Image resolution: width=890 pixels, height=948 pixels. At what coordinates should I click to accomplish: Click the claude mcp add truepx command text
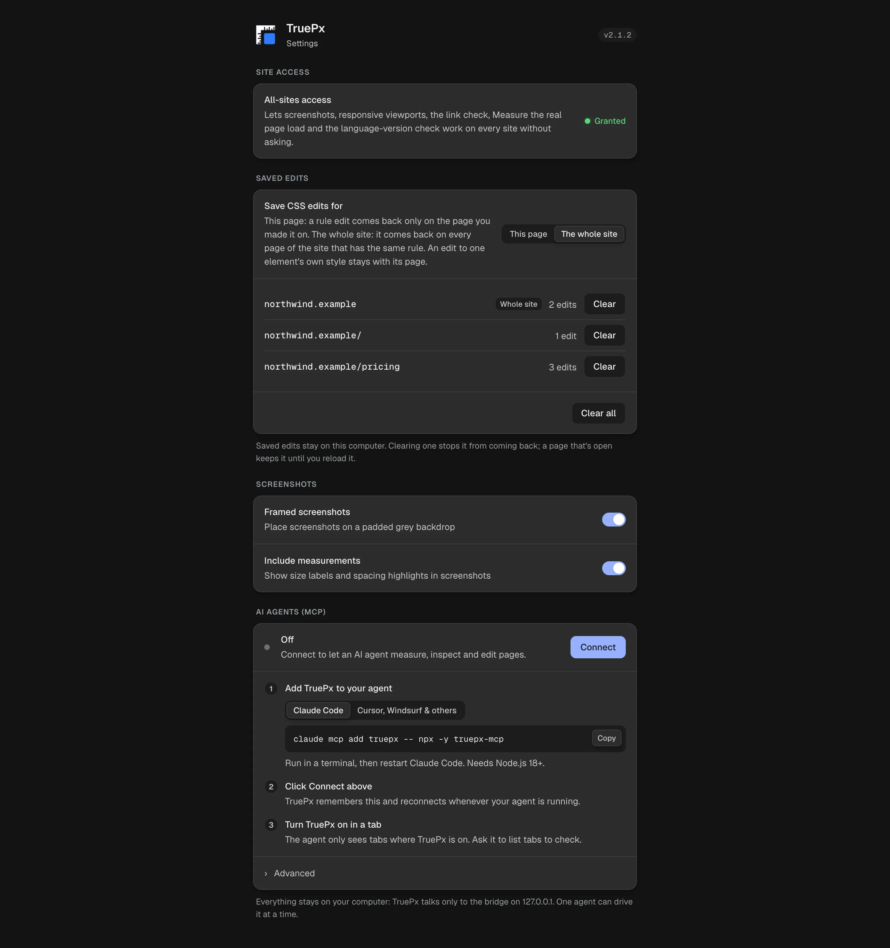coord(398,739)
